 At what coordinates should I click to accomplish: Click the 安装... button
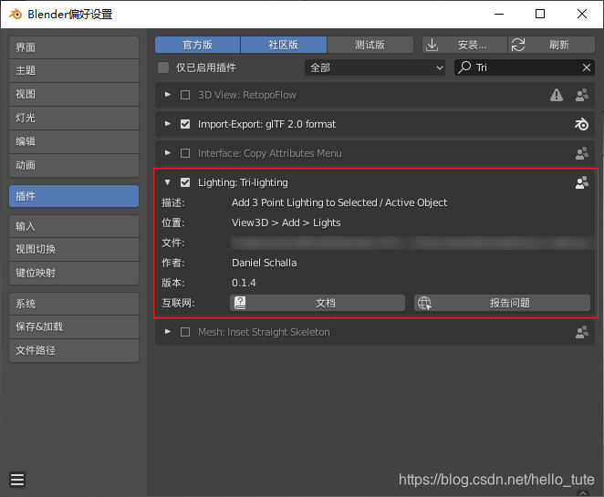coord(465,45)
